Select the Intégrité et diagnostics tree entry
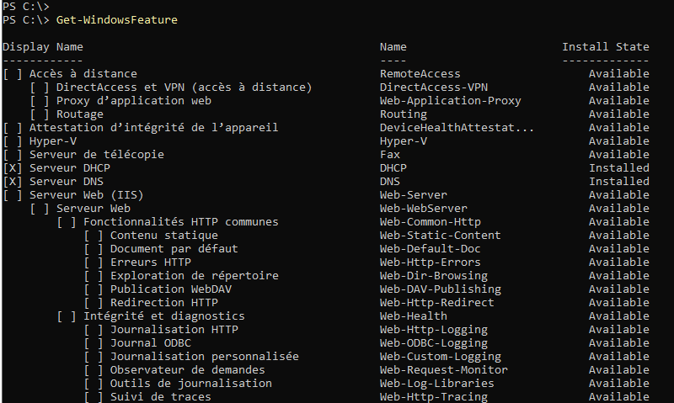Screen dimensions: 674x403 point(163,316)
